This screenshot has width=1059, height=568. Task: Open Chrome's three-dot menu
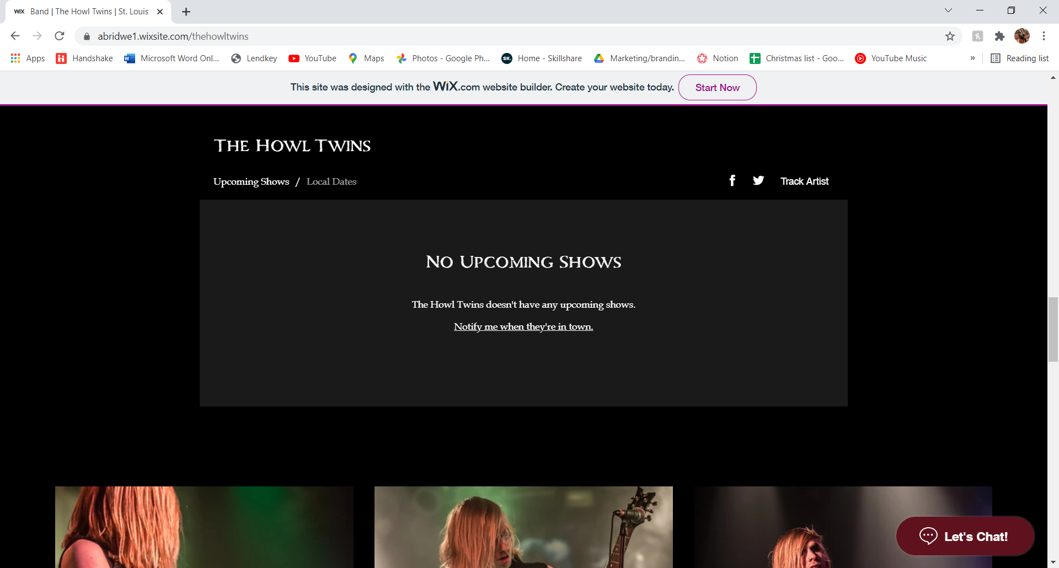[1044, 36]
